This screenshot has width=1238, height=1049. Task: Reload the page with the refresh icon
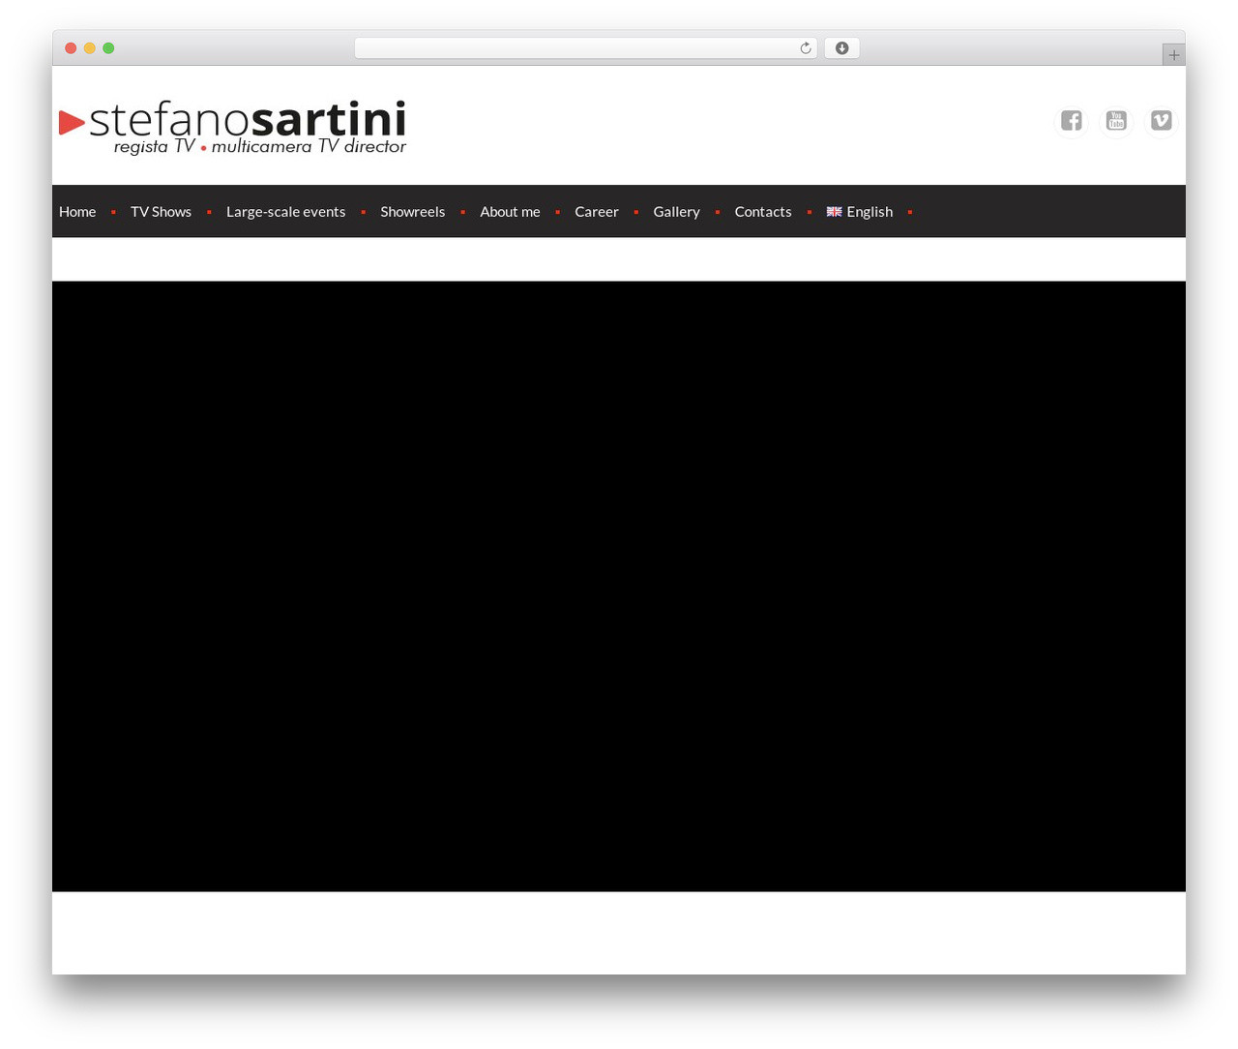[x=805, y=48]
